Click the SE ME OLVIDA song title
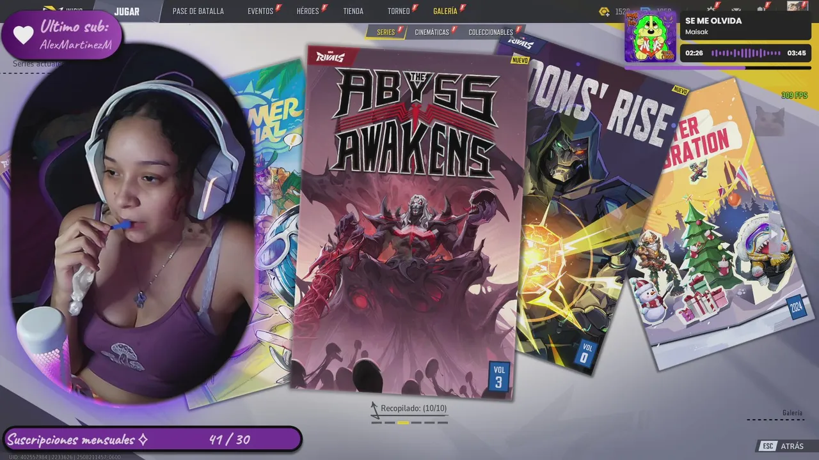Screen dimensions: 819x460 pos(713,20)
